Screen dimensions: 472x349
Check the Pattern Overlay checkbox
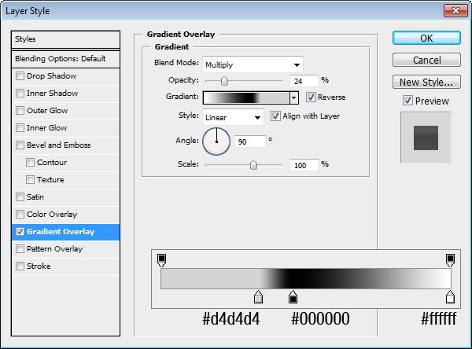click(x=20, y=249)
